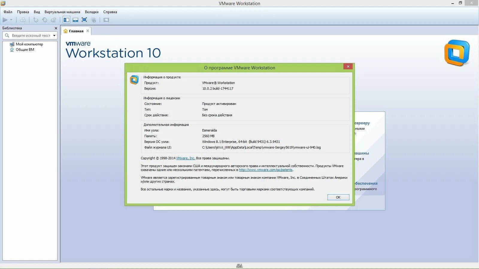The width and height of the screenshot is (479, 269).
Task: Click the home icon on Главная tab
Action: tap(66, 31)
